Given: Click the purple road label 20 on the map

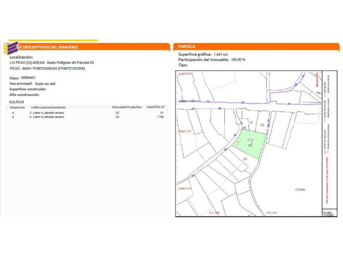Looking at the screenshot, I should [x=243, y=102].
